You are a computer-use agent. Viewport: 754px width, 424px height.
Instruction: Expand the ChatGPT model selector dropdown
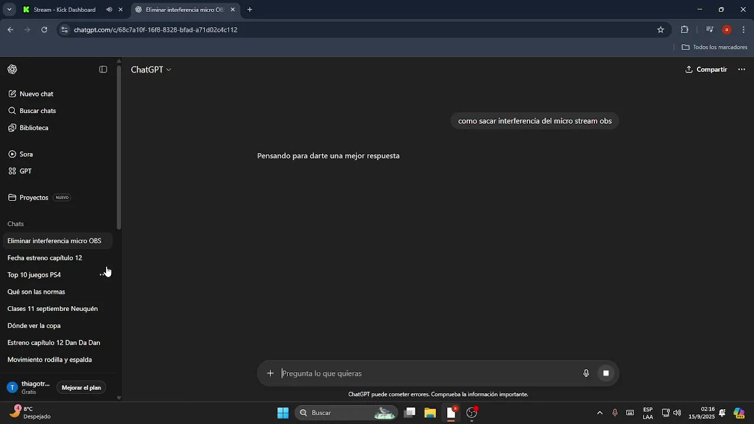[151, 69]
